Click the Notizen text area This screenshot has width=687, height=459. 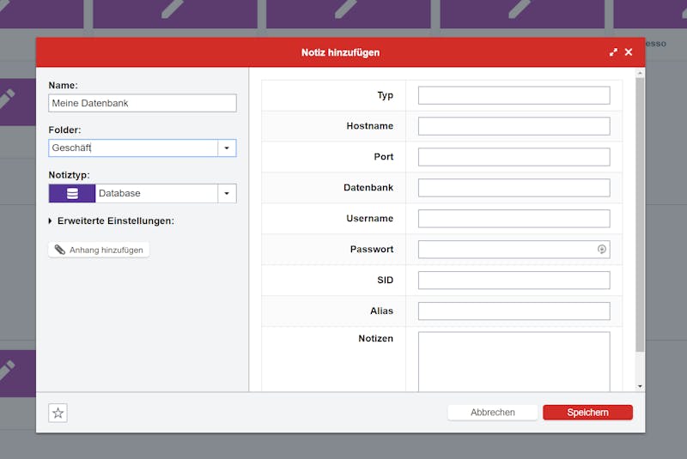pos(514,361)
